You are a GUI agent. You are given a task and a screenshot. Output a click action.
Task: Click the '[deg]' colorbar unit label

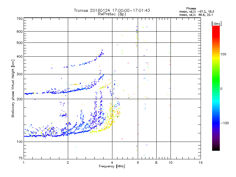217,24
